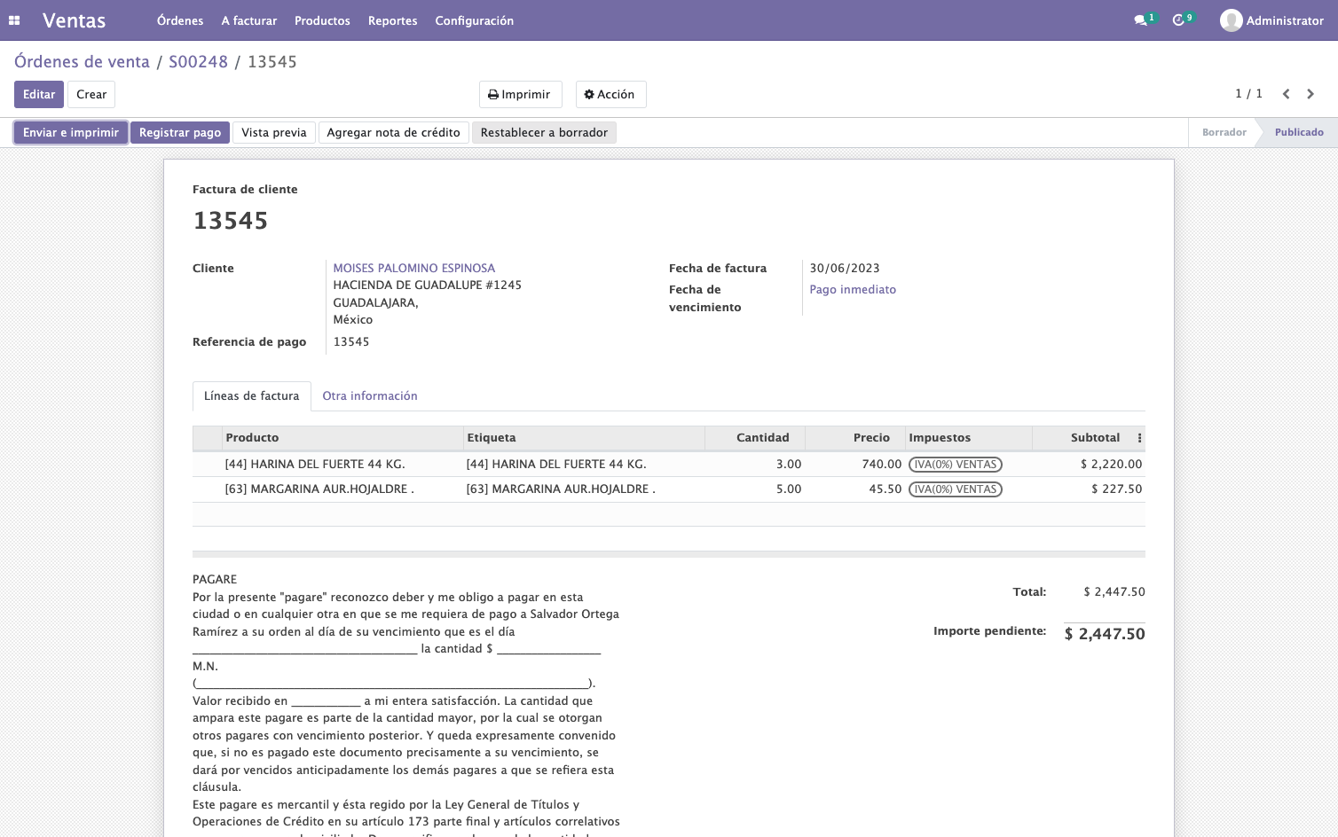The width and height of the screenshot is (1338, 837).
Task: Switch to Otra información tab
Action: [x=370, y=396]
